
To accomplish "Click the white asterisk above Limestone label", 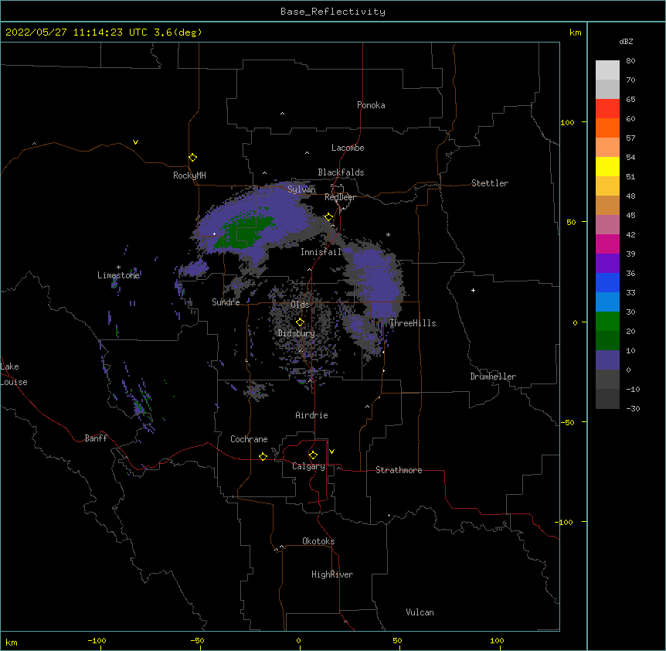I will 118,268.
